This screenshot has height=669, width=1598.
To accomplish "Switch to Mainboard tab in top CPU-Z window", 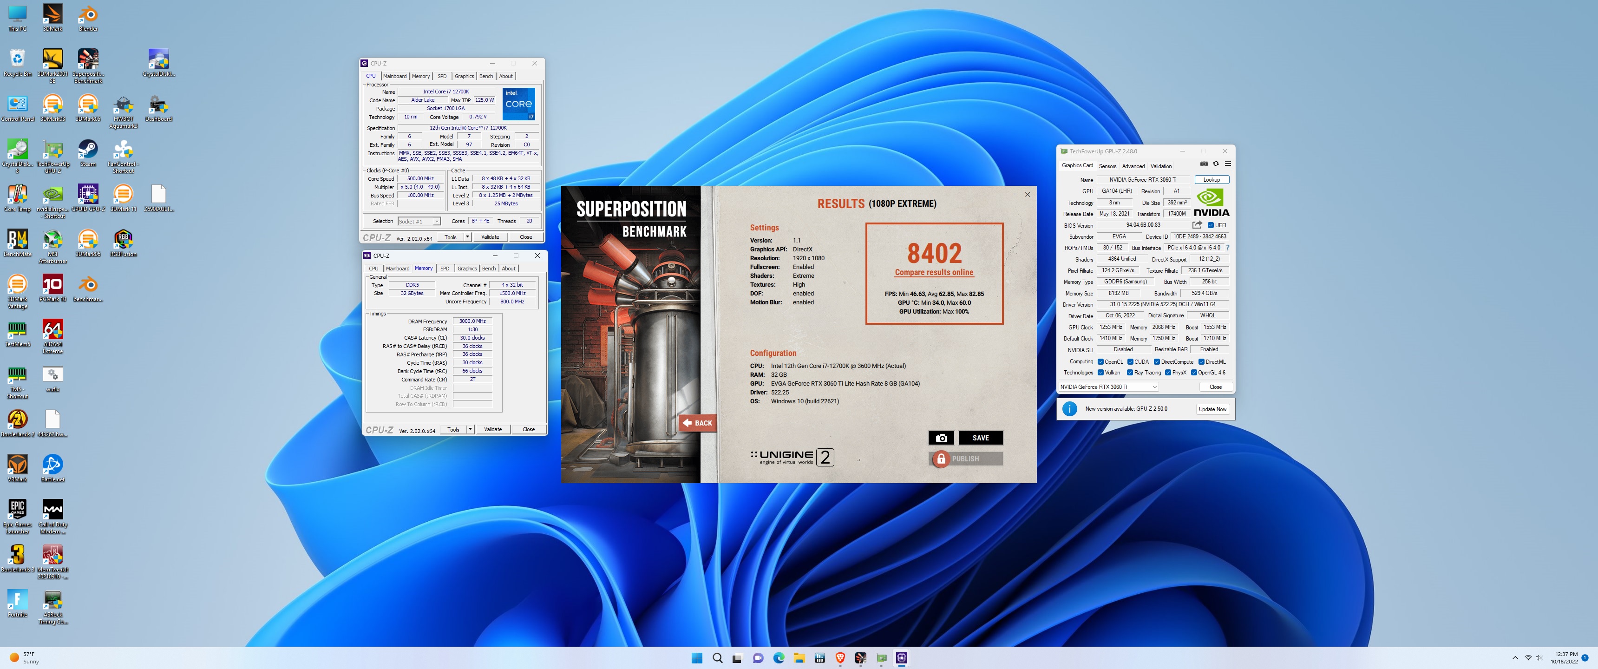I will click(x=394, y=76).
